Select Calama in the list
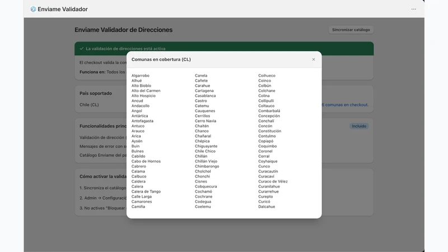448x252 pixels. click(138, 171)
